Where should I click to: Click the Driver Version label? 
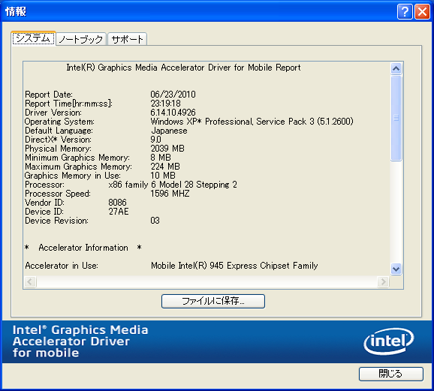(53, 113)
